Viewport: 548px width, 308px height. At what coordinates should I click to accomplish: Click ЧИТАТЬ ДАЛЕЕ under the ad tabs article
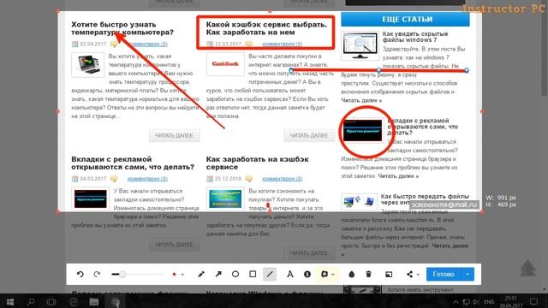[174, 245]
